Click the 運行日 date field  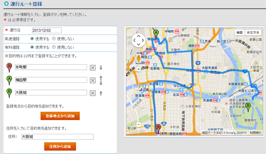(47, 30)
